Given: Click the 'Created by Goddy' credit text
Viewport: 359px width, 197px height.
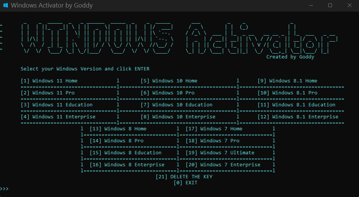Looking at the screenshot, I should point(290,57).
